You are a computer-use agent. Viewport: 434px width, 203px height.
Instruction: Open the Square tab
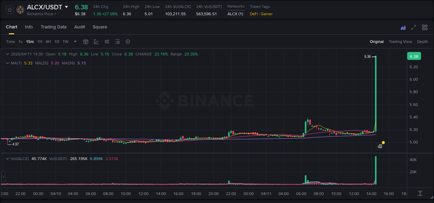(100, 27)
